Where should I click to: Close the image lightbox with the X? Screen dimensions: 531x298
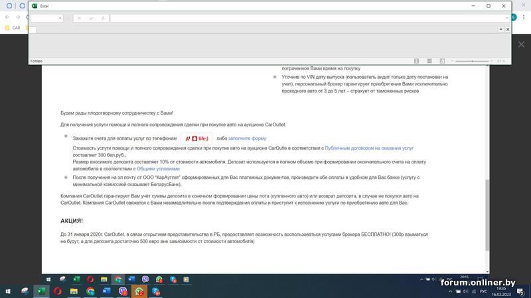click(521, 44)
